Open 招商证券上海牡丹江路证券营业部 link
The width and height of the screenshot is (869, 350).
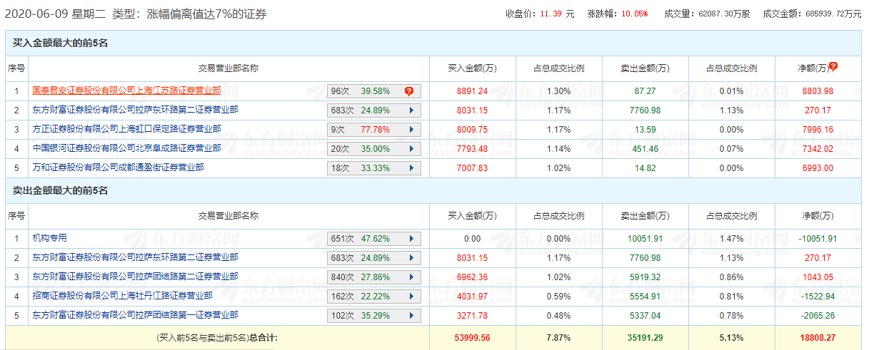122,296
